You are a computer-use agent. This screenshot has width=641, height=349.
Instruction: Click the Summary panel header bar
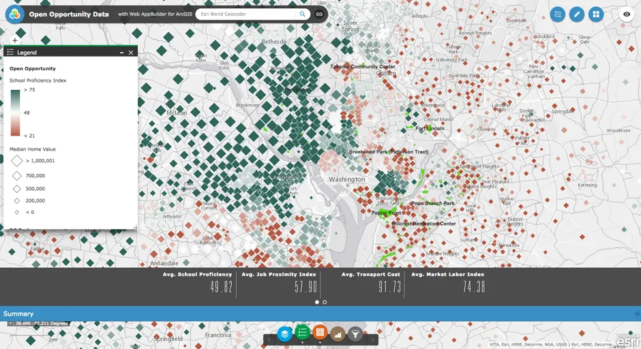tap(320, 314)
